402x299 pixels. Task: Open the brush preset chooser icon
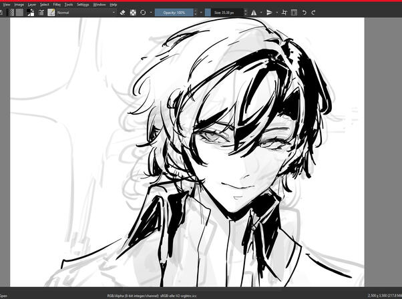pos(51,12)
